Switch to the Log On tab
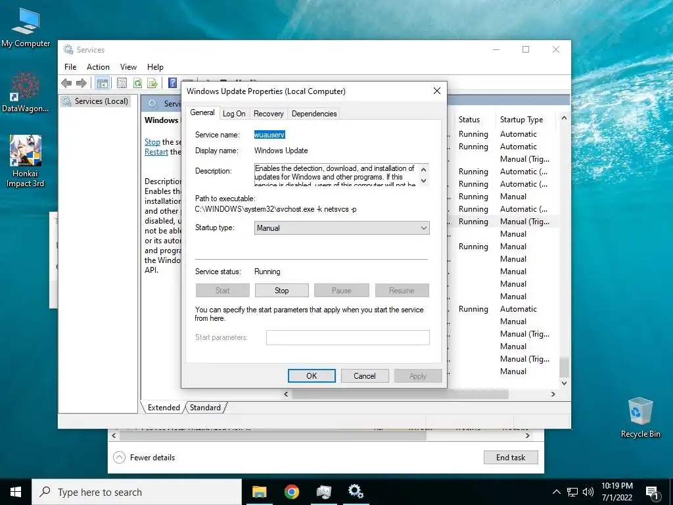The image size is (673, 505). 234,114
